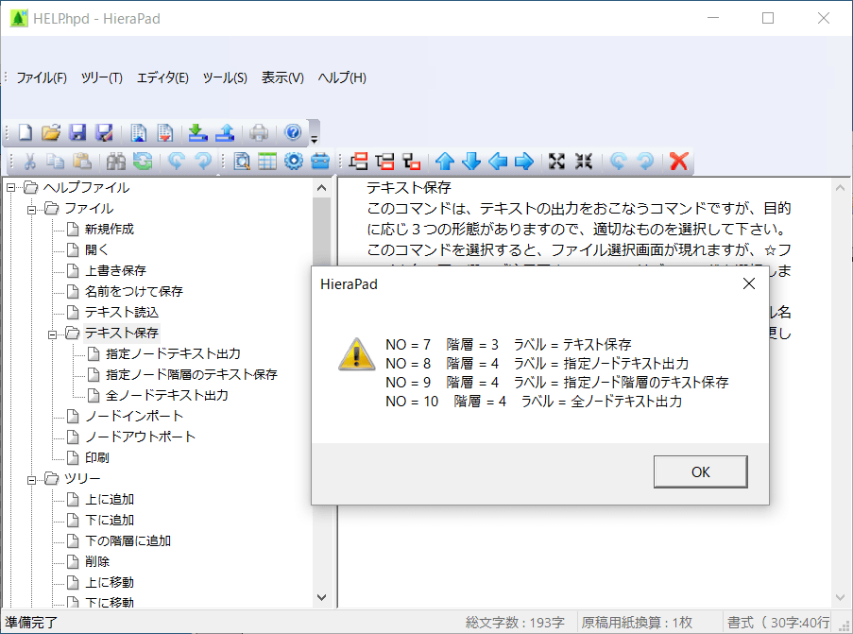The width and height of the screenshot is (853, 634).
Task: Select 指定ノード階層のテキスト保存 in the tree
Action: [192, 374]
